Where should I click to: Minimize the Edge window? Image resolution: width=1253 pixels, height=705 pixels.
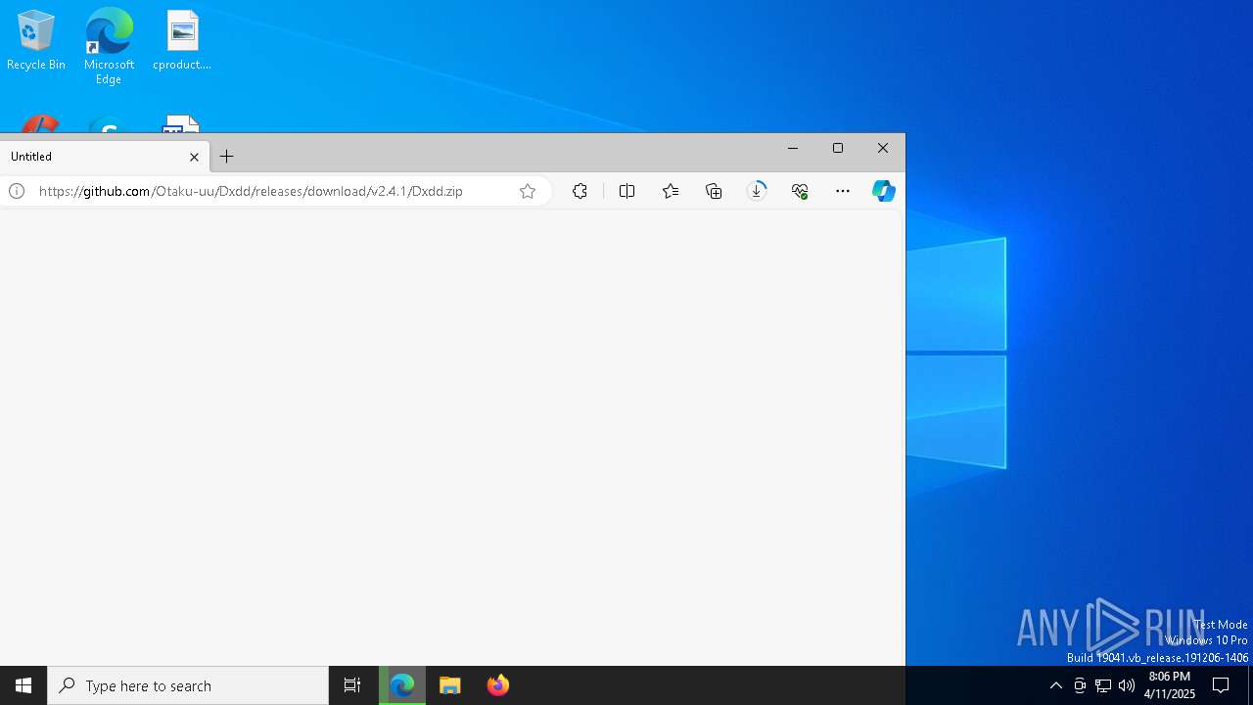point(793,148)
